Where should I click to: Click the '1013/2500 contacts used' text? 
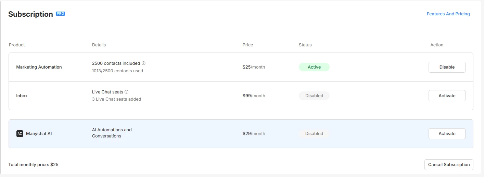point(117,71)
